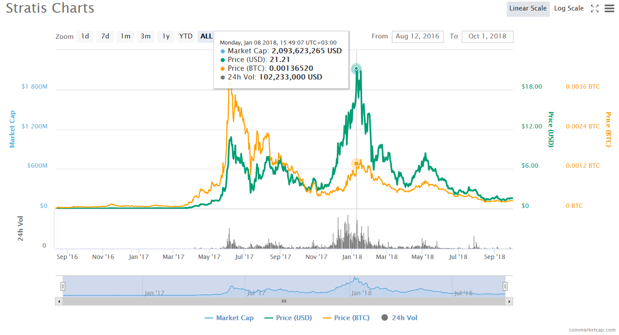Click the scrollbar right arrow

coord(509,301)
